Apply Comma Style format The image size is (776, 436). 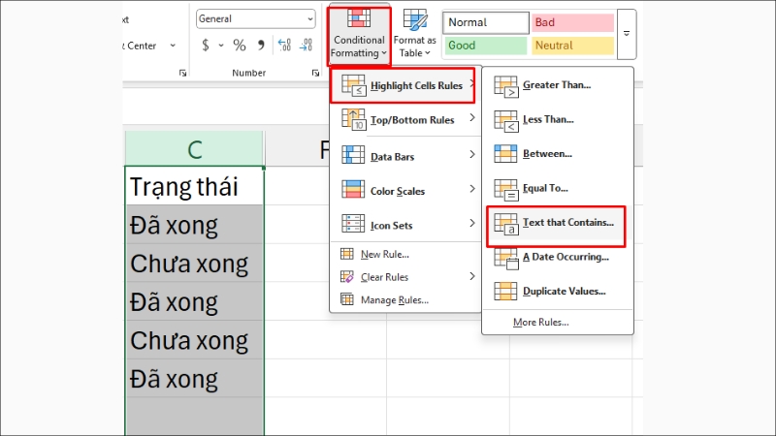tap(261, 46)
